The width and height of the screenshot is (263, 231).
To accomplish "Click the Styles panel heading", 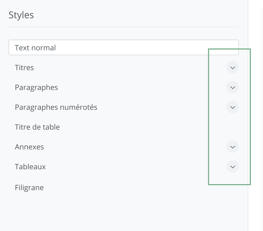I will pyautogui.click(x=21, y=15).
